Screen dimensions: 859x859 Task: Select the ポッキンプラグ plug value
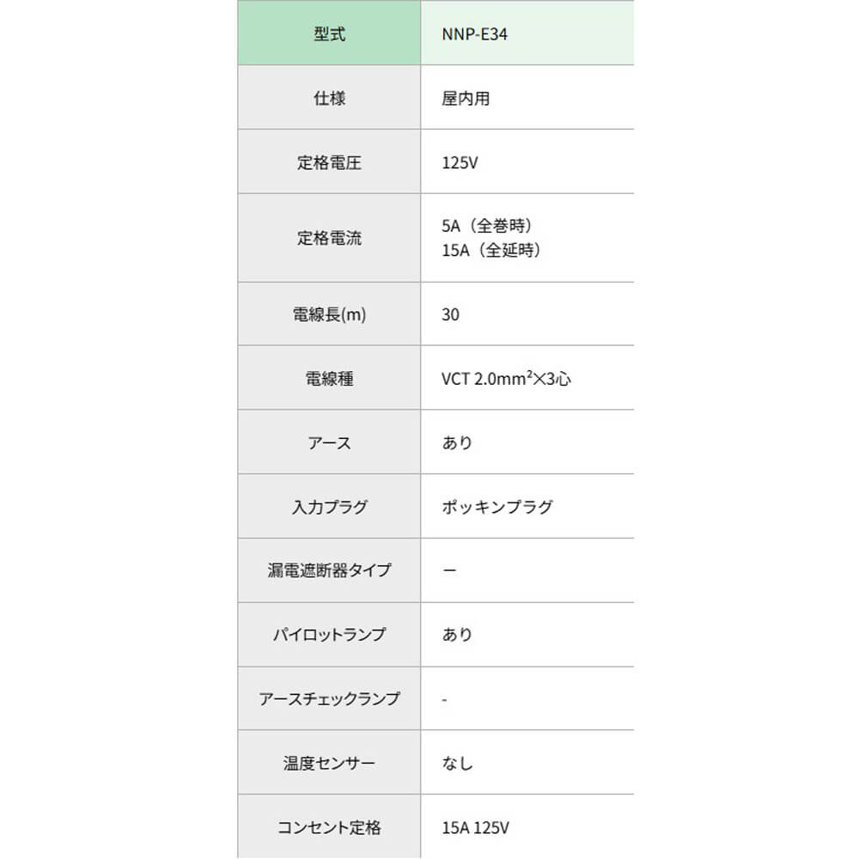click(497, 507)
